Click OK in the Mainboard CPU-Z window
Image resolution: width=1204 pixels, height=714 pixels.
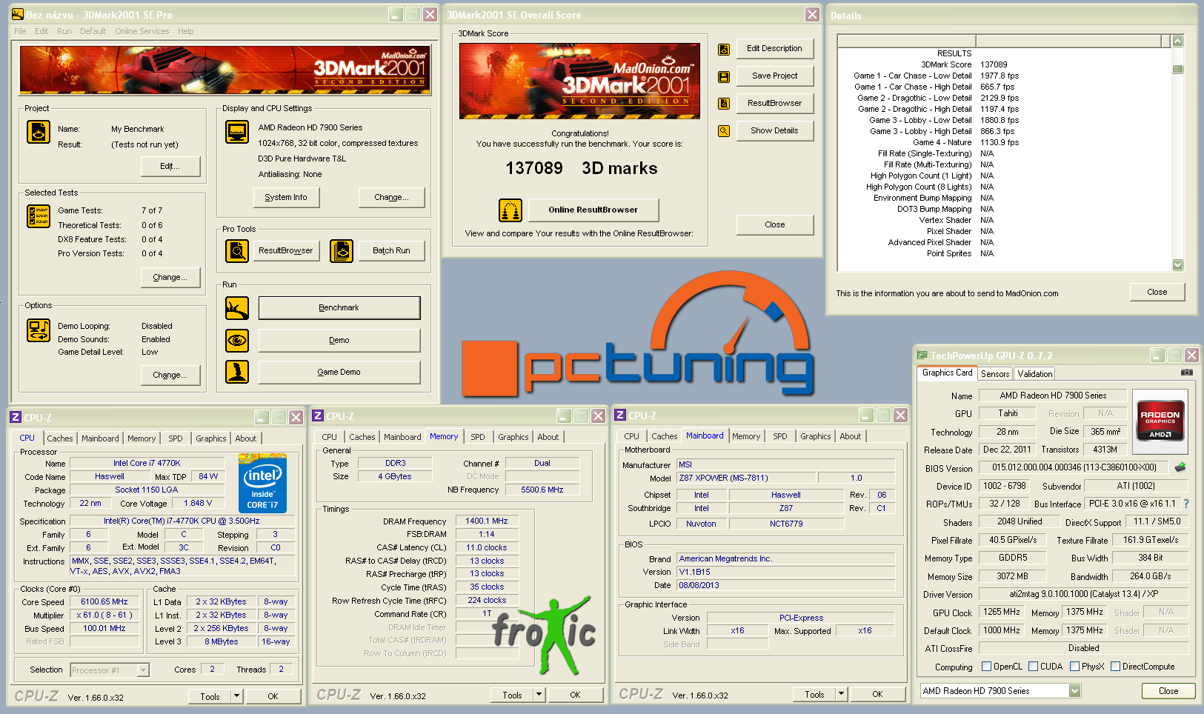877,695
